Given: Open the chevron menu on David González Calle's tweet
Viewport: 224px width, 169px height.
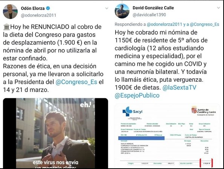Looking at the screenshot, I should click(x=218, y=8).
